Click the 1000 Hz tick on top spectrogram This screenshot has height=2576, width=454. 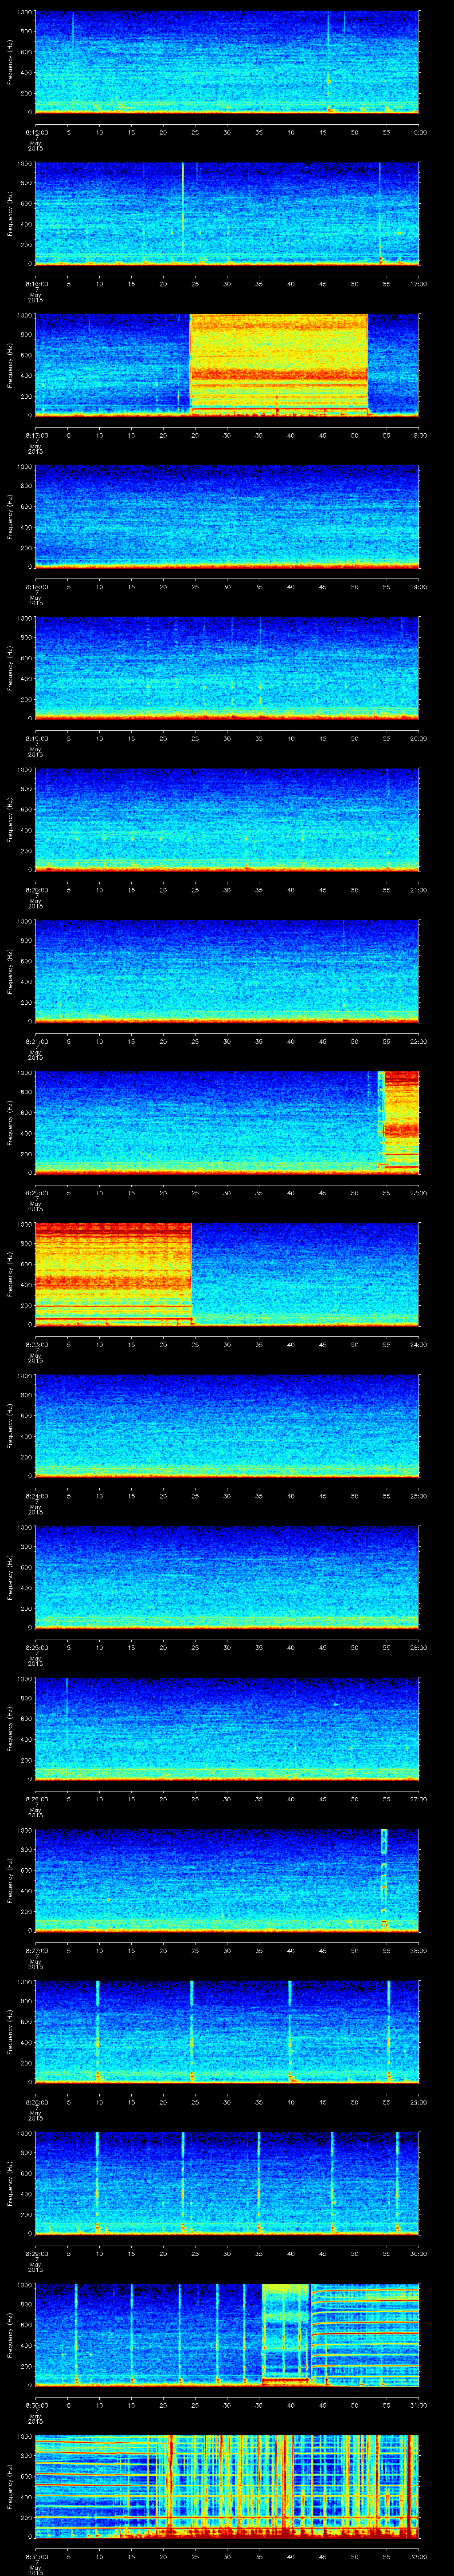27,12
